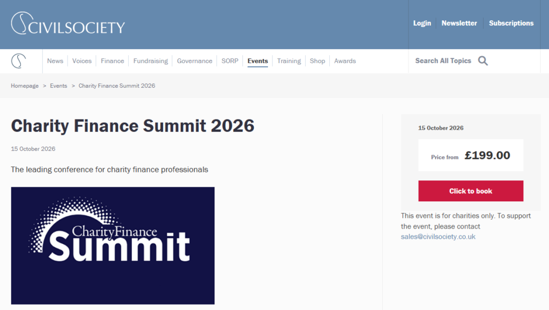Screen dimensions: 549x310
Task: Click the Events breadcrumb link
Action: [58, 86]
